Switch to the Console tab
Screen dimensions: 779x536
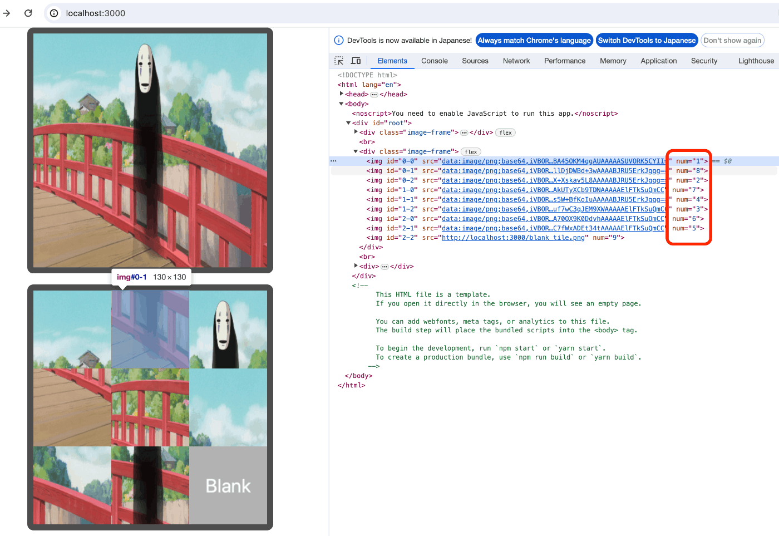(x=435, y=61)
